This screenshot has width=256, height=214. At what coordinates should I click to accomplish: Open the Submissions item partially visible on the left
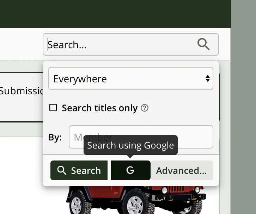pyautogui.click(x=22, y=91)
